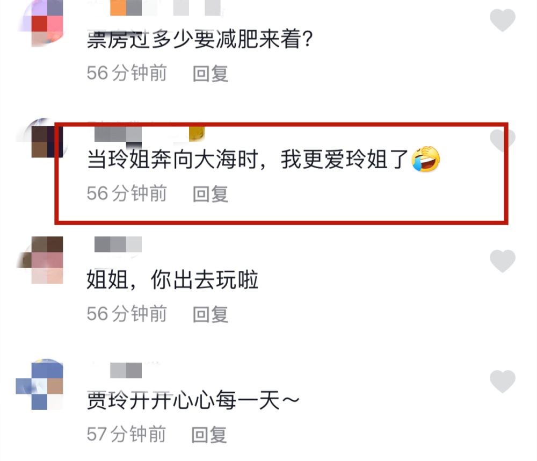Screen dimensions: 537x461
Task: Like the 贾玲开开心心每一天 comment
Action: [x=503, y=381]
